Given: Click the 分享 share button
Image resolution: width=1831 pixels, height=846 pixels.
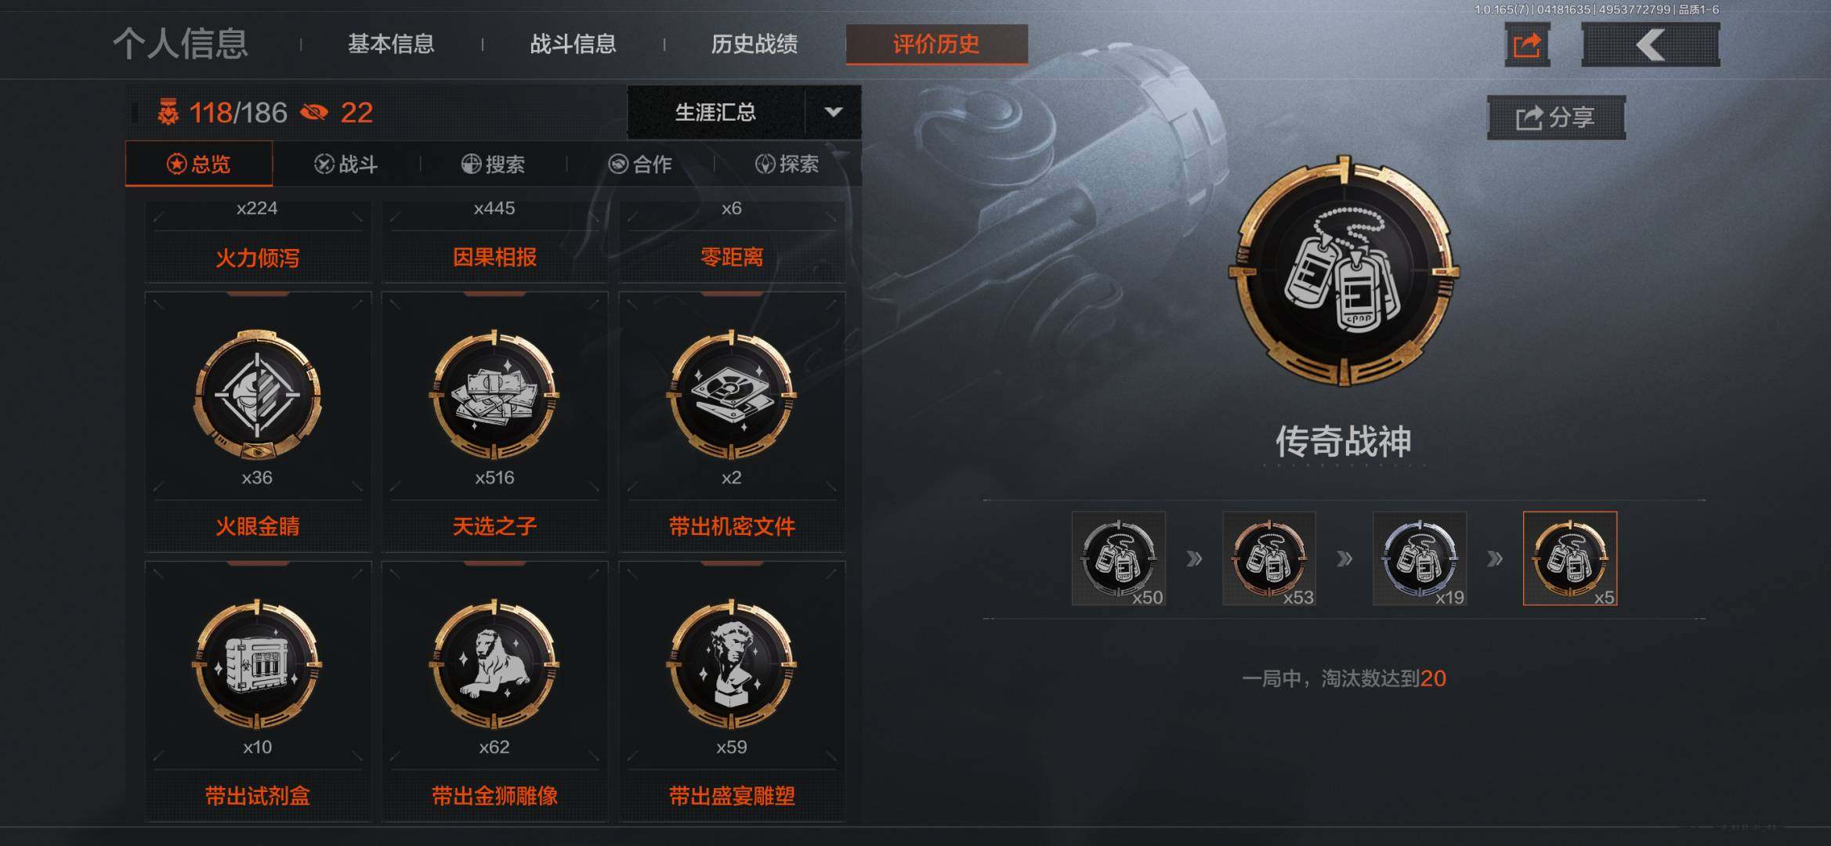Looking at the screenshot, I should pos(1556,117).
